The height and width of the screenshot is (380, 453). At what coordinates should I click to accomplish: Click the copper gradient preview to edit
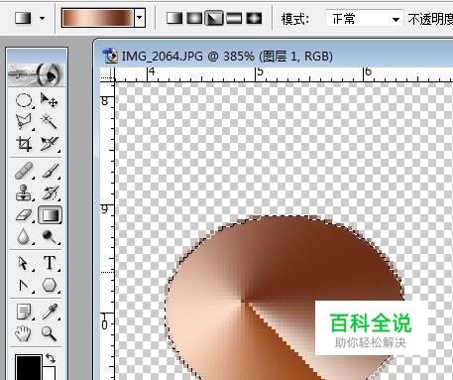[x=98, y=18]
